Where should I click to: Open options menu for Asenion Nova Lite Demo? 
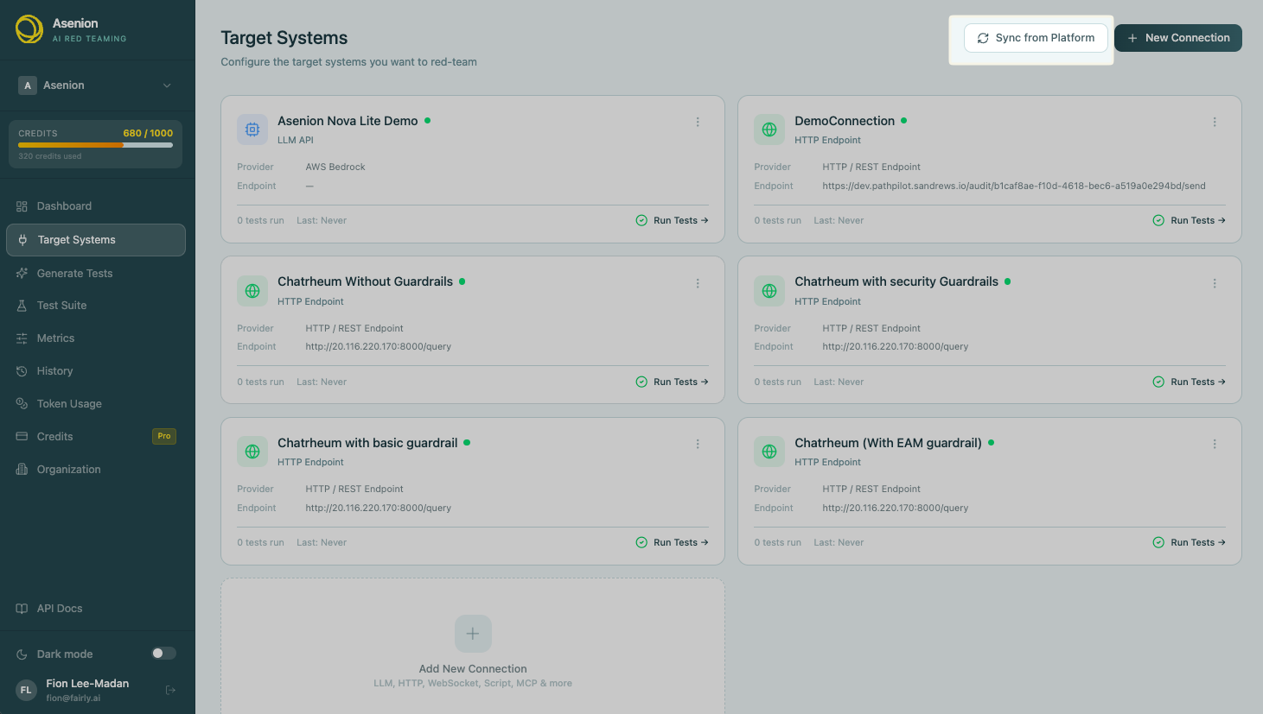click(x=698, y=122)
